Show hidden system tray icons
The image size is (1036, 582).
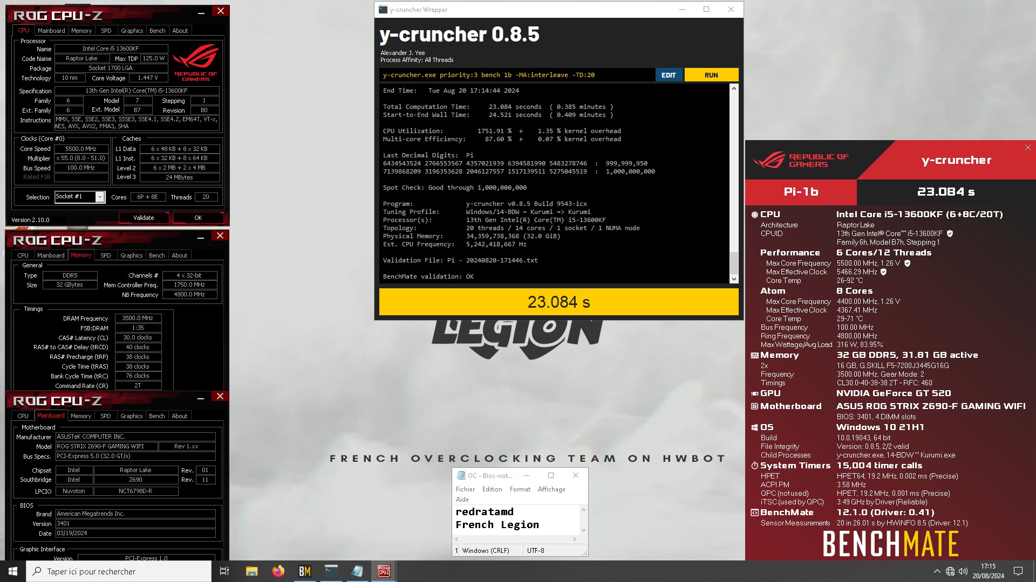click(937, 571)
